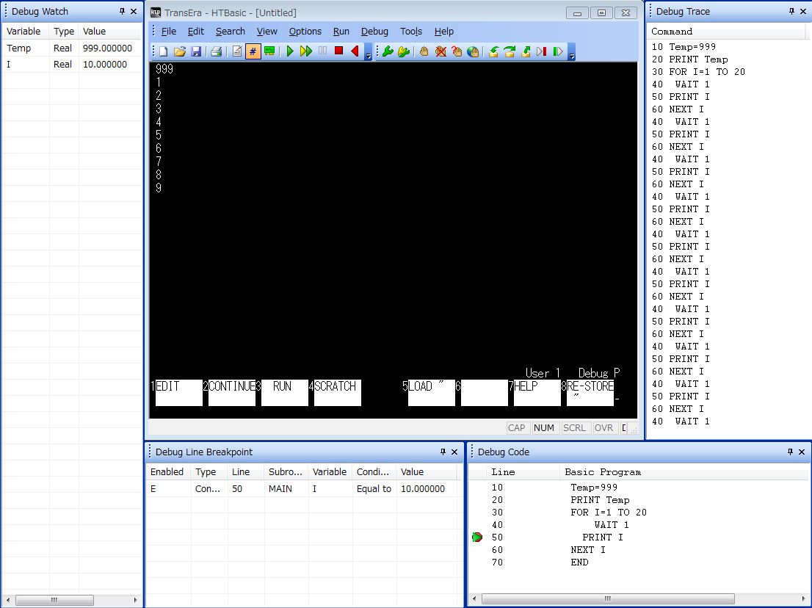Expand the debug toolbar overflow arrow

[572, 52]
